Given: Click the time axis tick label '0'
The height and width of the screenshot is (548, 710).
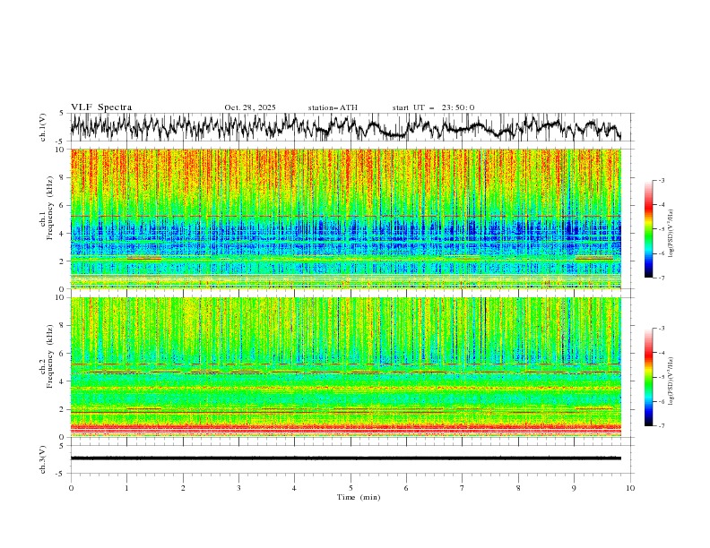Looking at the screenshot, I should [x=71, y=488].
